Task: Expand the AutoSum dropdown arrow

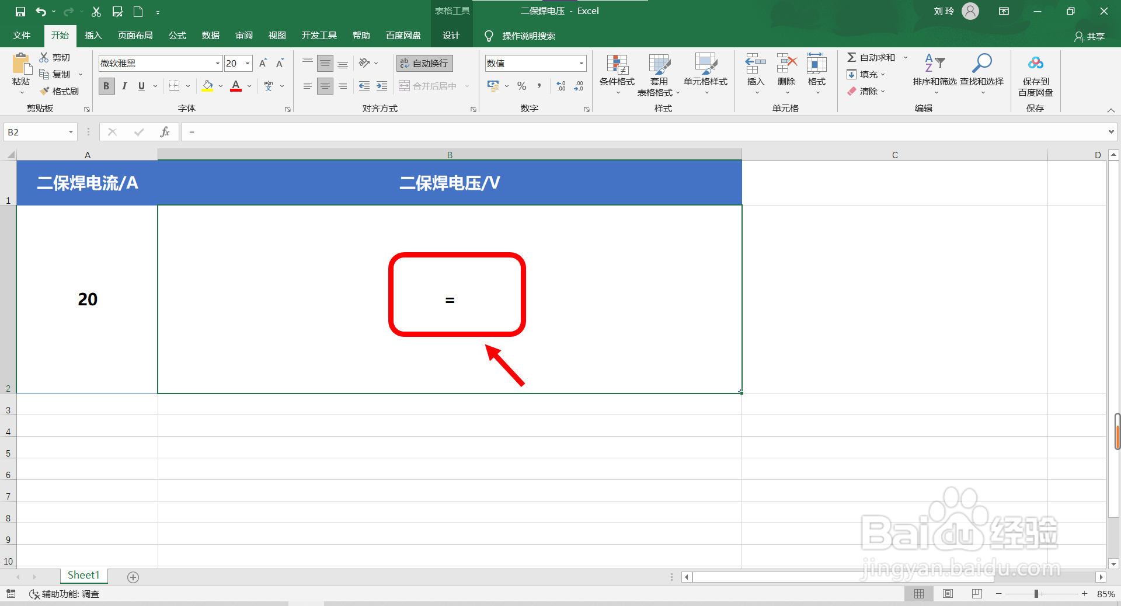Action: click(x=906, y=57)
